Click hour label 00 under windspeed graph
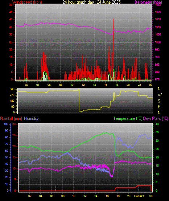169x201 pixels. (151, 85)
